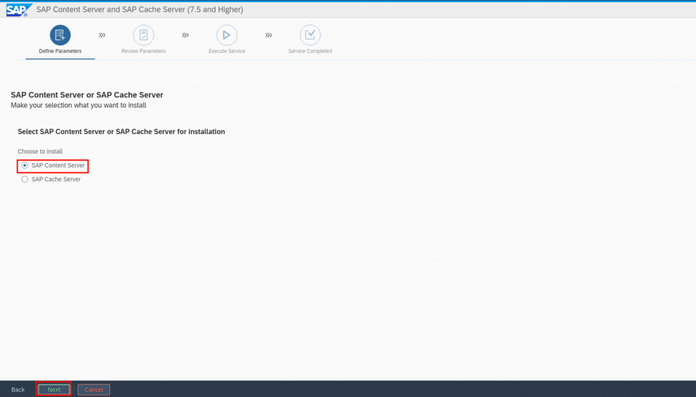
Task: Click the Review Parameters step circle icon
Action: tap(143, 35)
